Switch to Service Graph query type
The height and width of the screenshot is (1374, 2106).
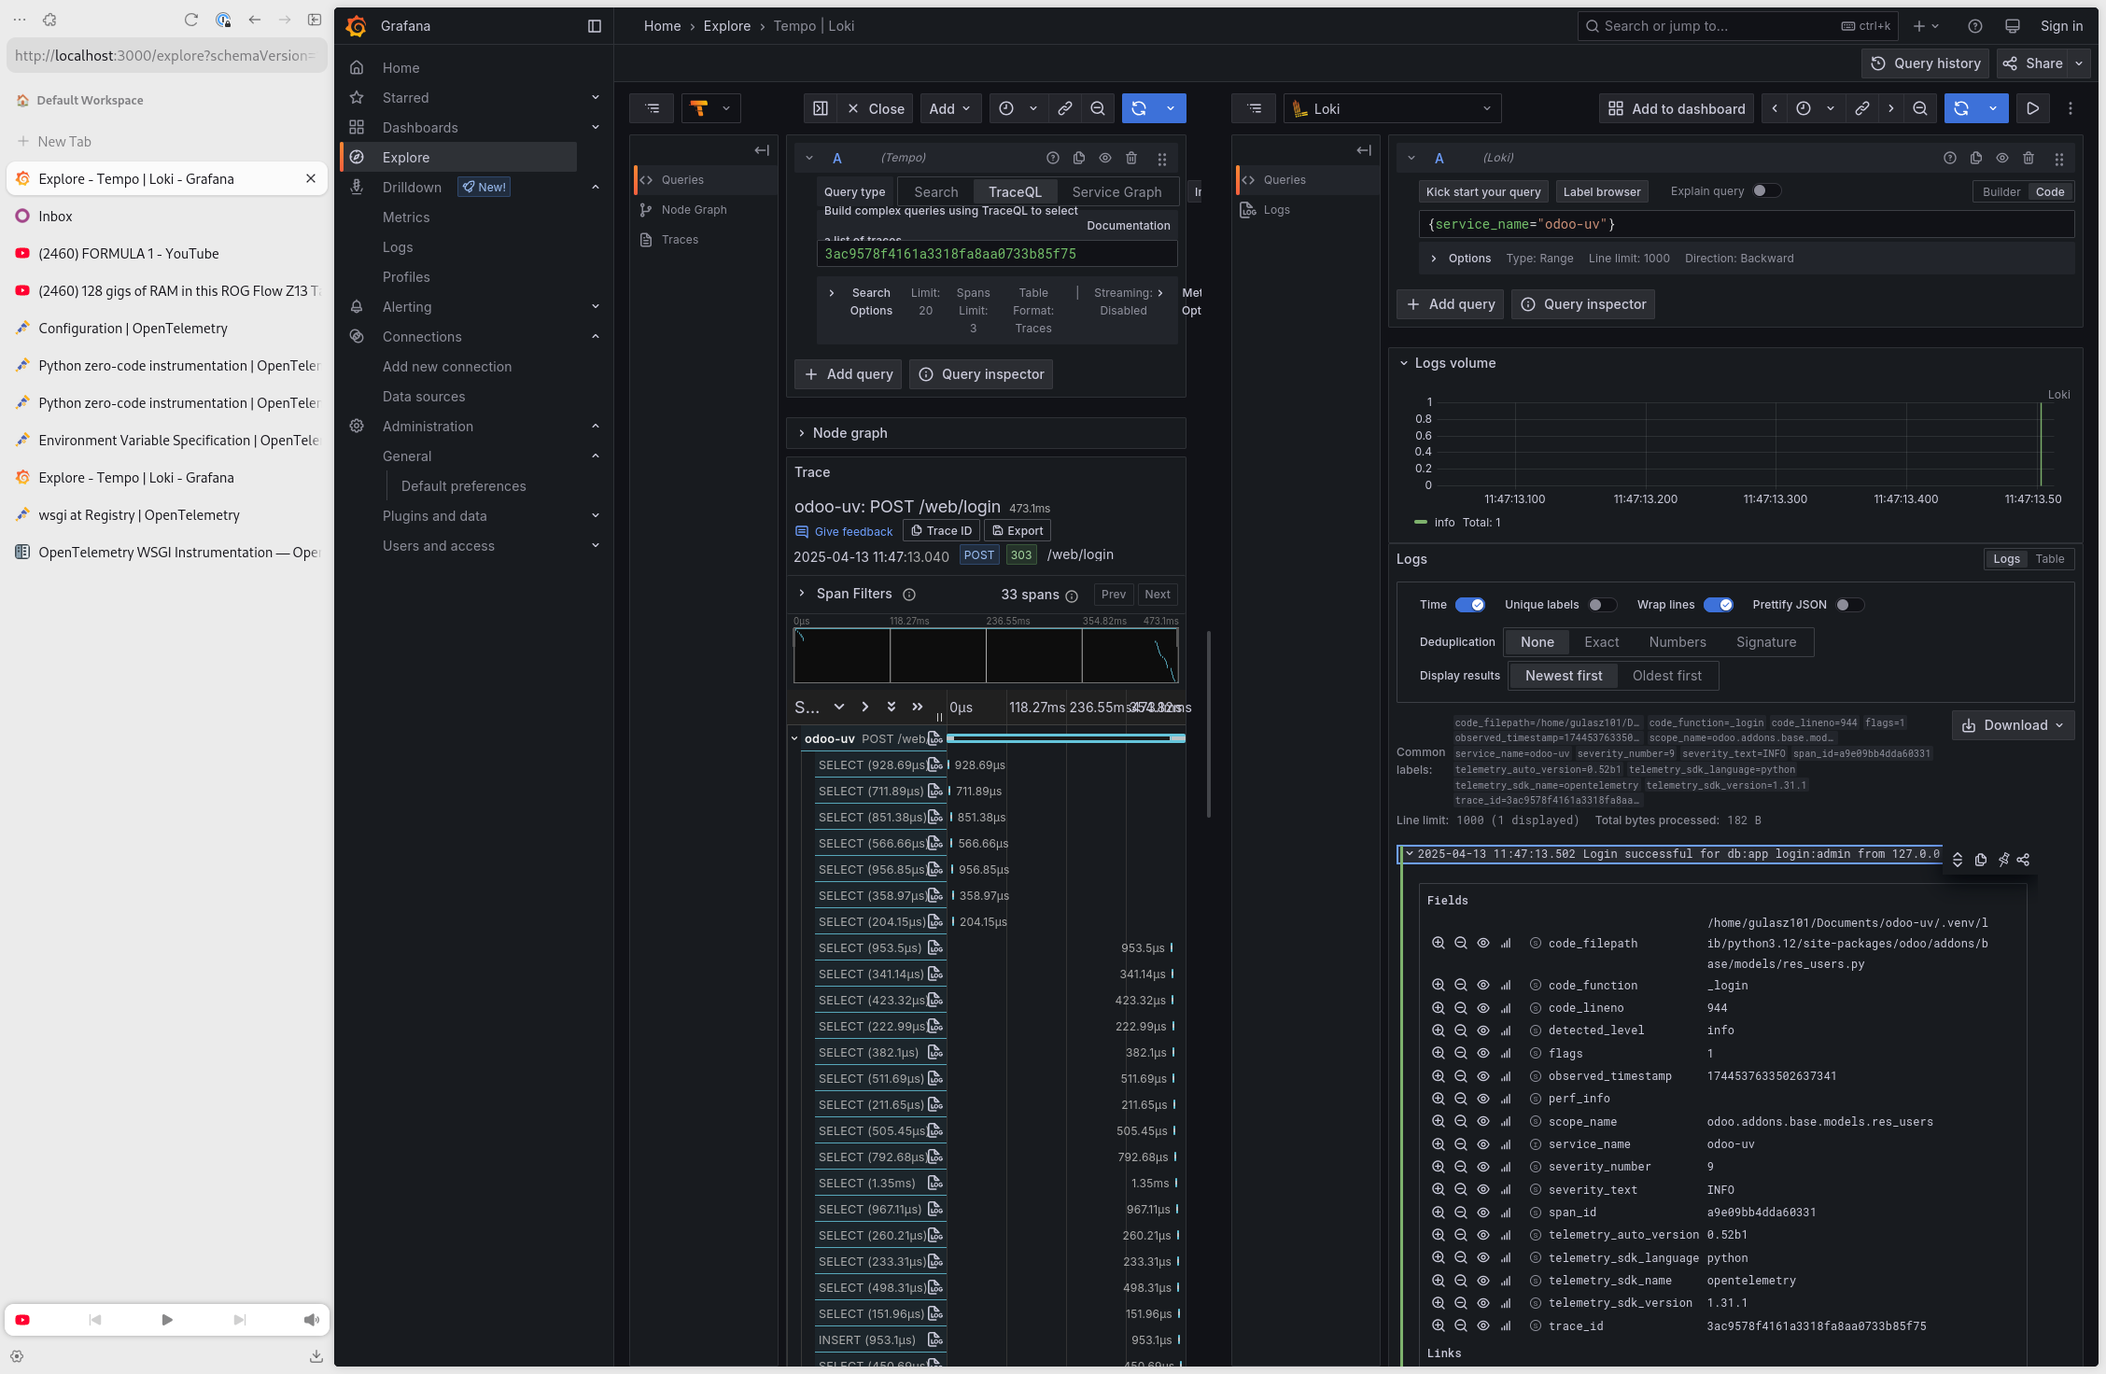1116,192
